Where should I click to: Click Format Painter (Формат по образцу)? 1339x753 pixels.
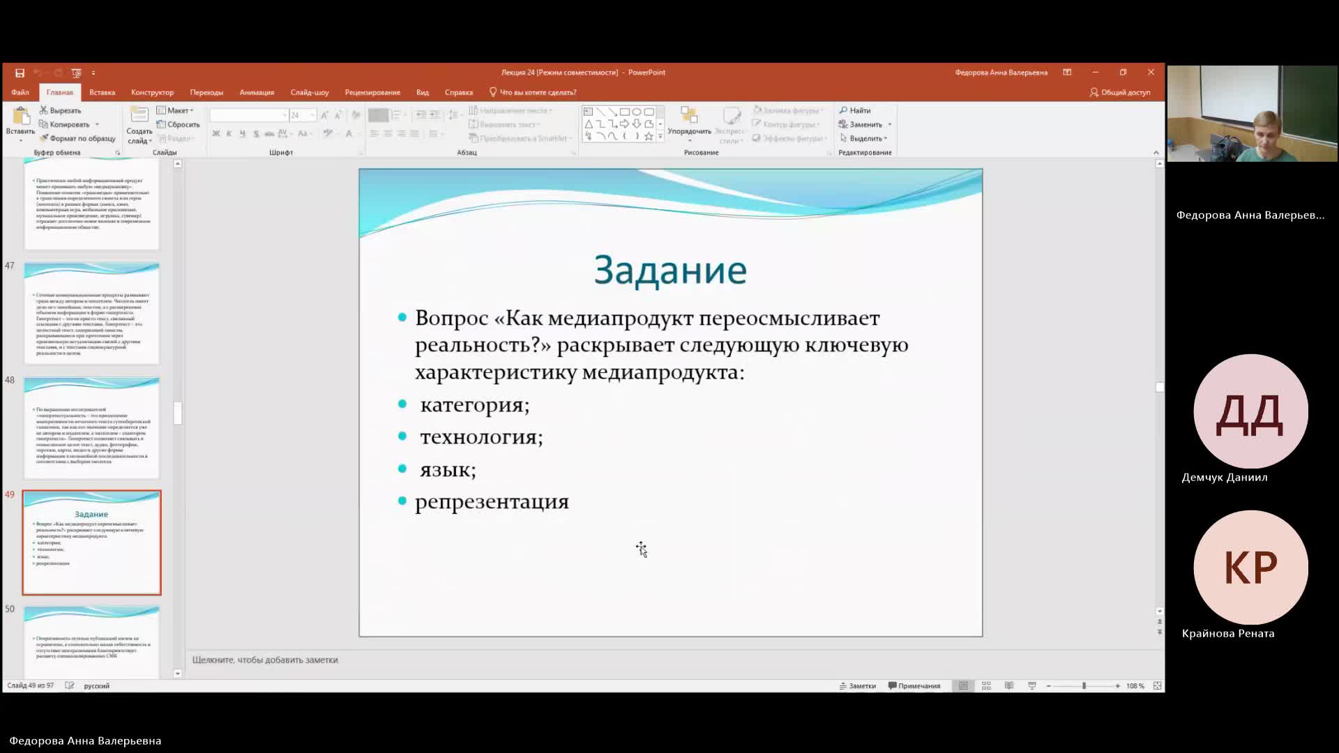(x=77, y=138)
